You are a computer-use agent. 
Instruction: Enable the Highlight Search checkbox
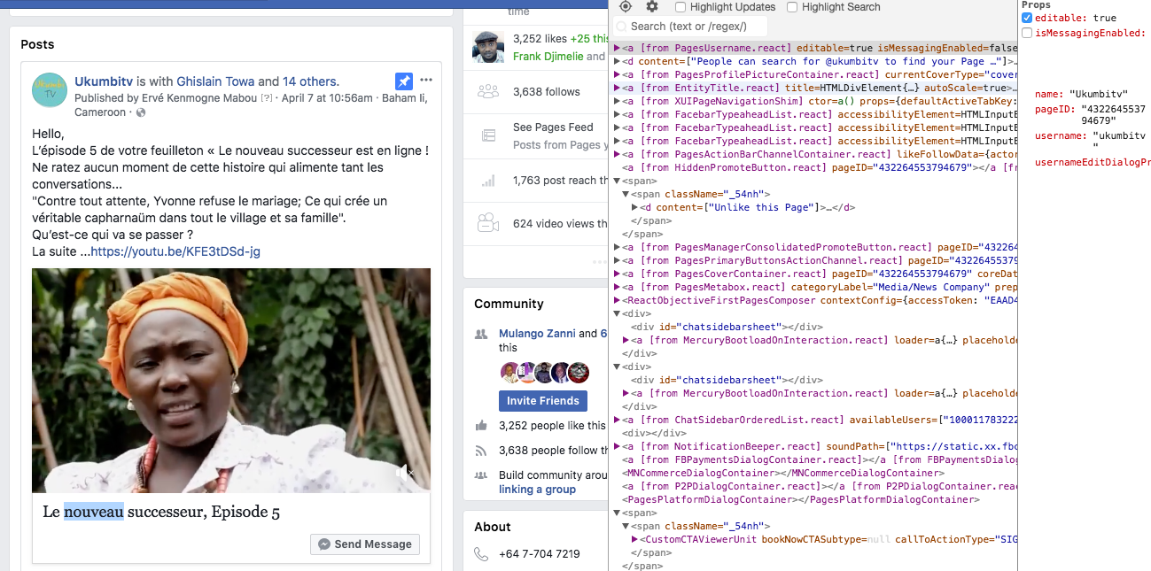[791, 7]
